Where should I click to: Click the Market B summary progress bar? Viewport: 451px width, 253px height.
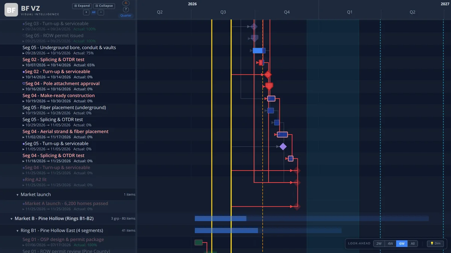pos(312,219)
